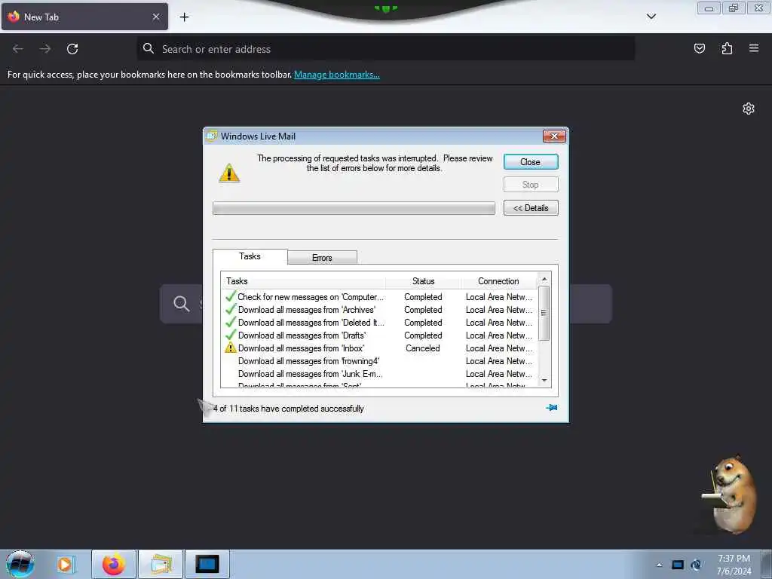
Task: Click the green checkmark beside the Archives task
Action: click(231, 309)
